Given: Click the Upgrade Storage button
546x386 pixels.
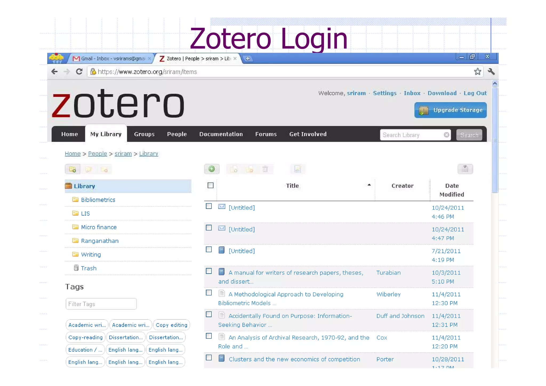Looking at the screenshot, I should coord(451,110).
